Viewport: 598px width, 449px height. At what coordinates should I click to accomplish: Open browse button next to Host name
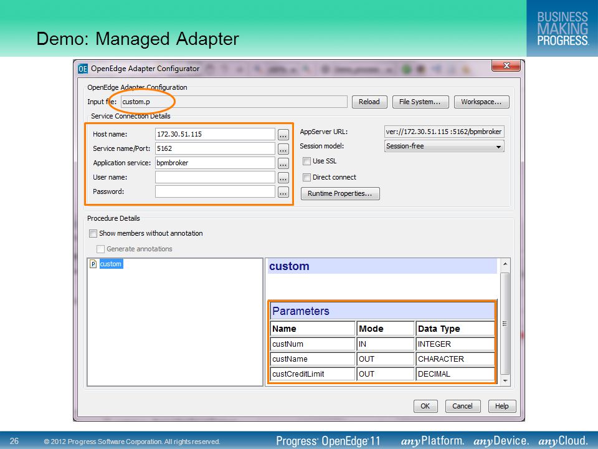coord(283,135)
